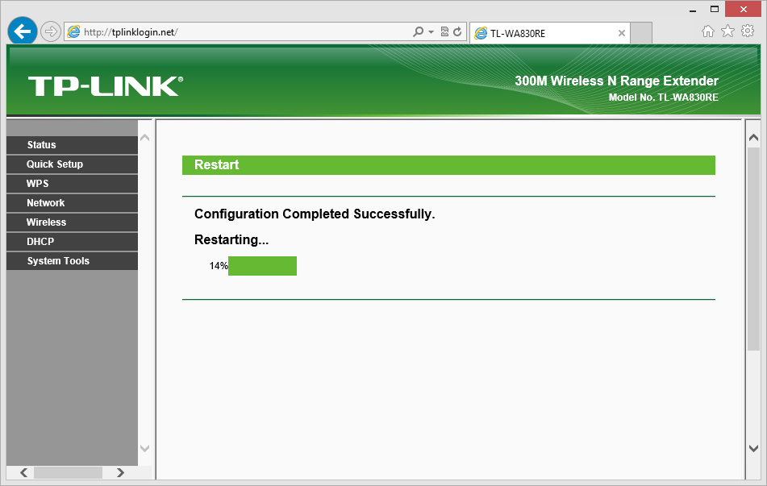This screenshot has height=486, width=767.
Task: Click the sidebar horizontal scroll right arrow
Action: pyautogui.click(x=120, y=472)
